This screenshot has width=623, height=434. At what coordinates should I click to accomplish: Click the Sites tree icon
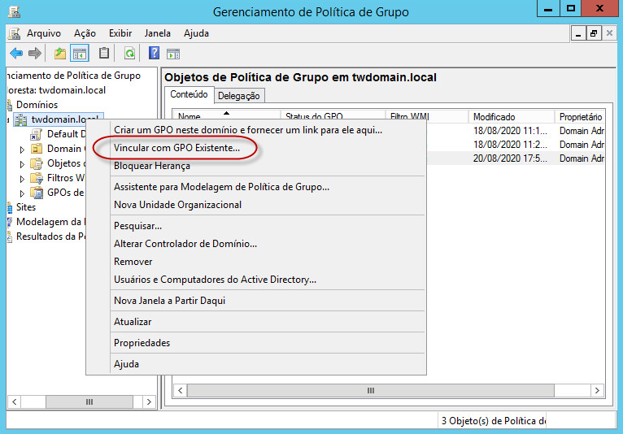point(10,207)
